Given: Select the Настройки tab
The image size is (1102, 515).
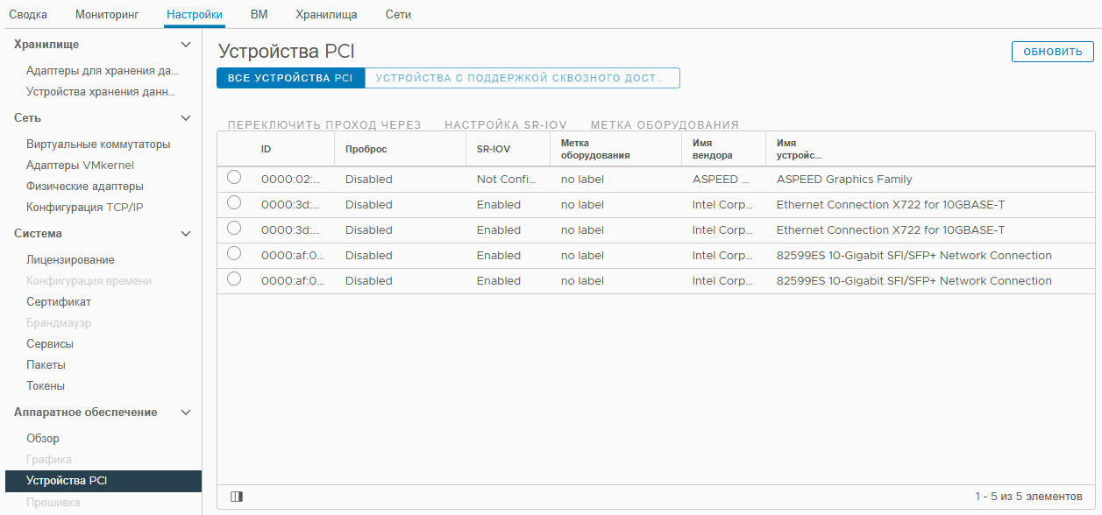Looking at the screenshot, I should click(194, 15).
